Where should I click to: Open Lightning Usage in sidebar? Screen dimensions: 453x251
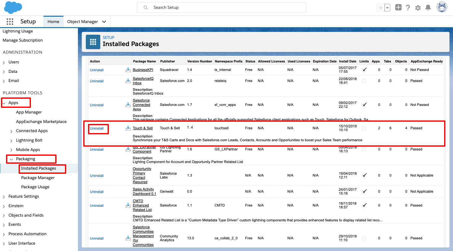tap(18, 31)
